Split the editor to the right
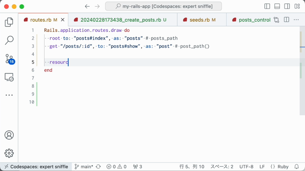This screenshot has height=171, width=305. pyautogui.click(x=286, y=19)
